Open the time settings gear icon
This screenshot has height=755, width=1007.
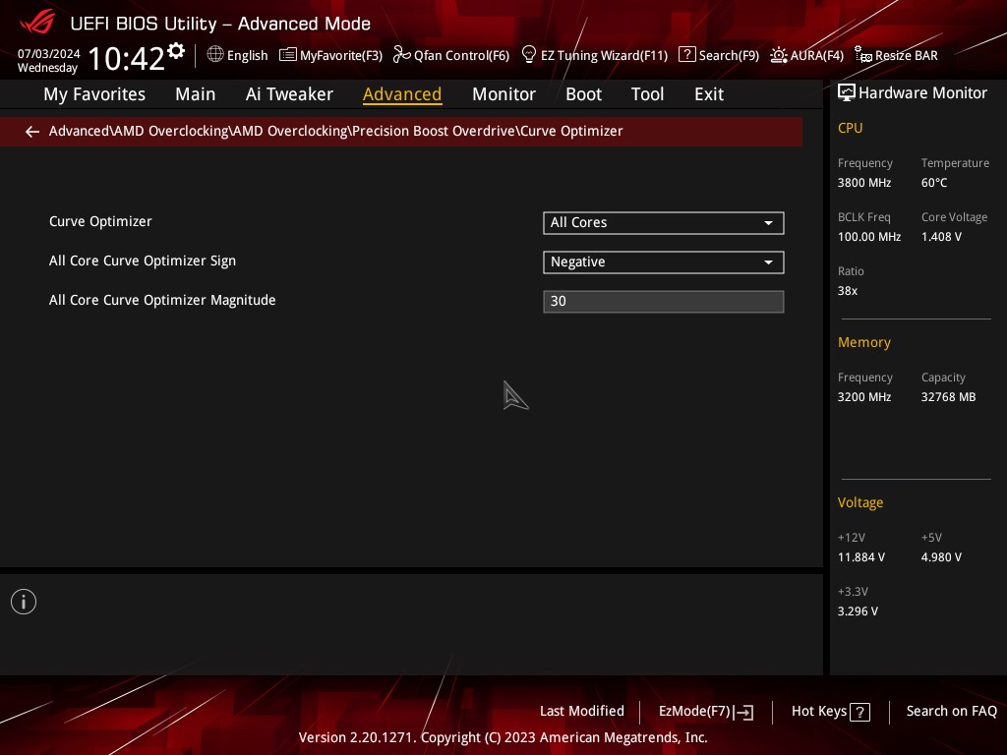pos(176,51)
